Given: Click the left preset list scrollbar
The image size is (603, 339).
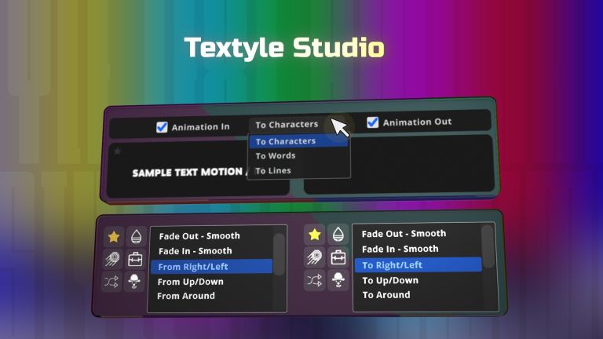Looking at the screenshot, I should 280,254.
